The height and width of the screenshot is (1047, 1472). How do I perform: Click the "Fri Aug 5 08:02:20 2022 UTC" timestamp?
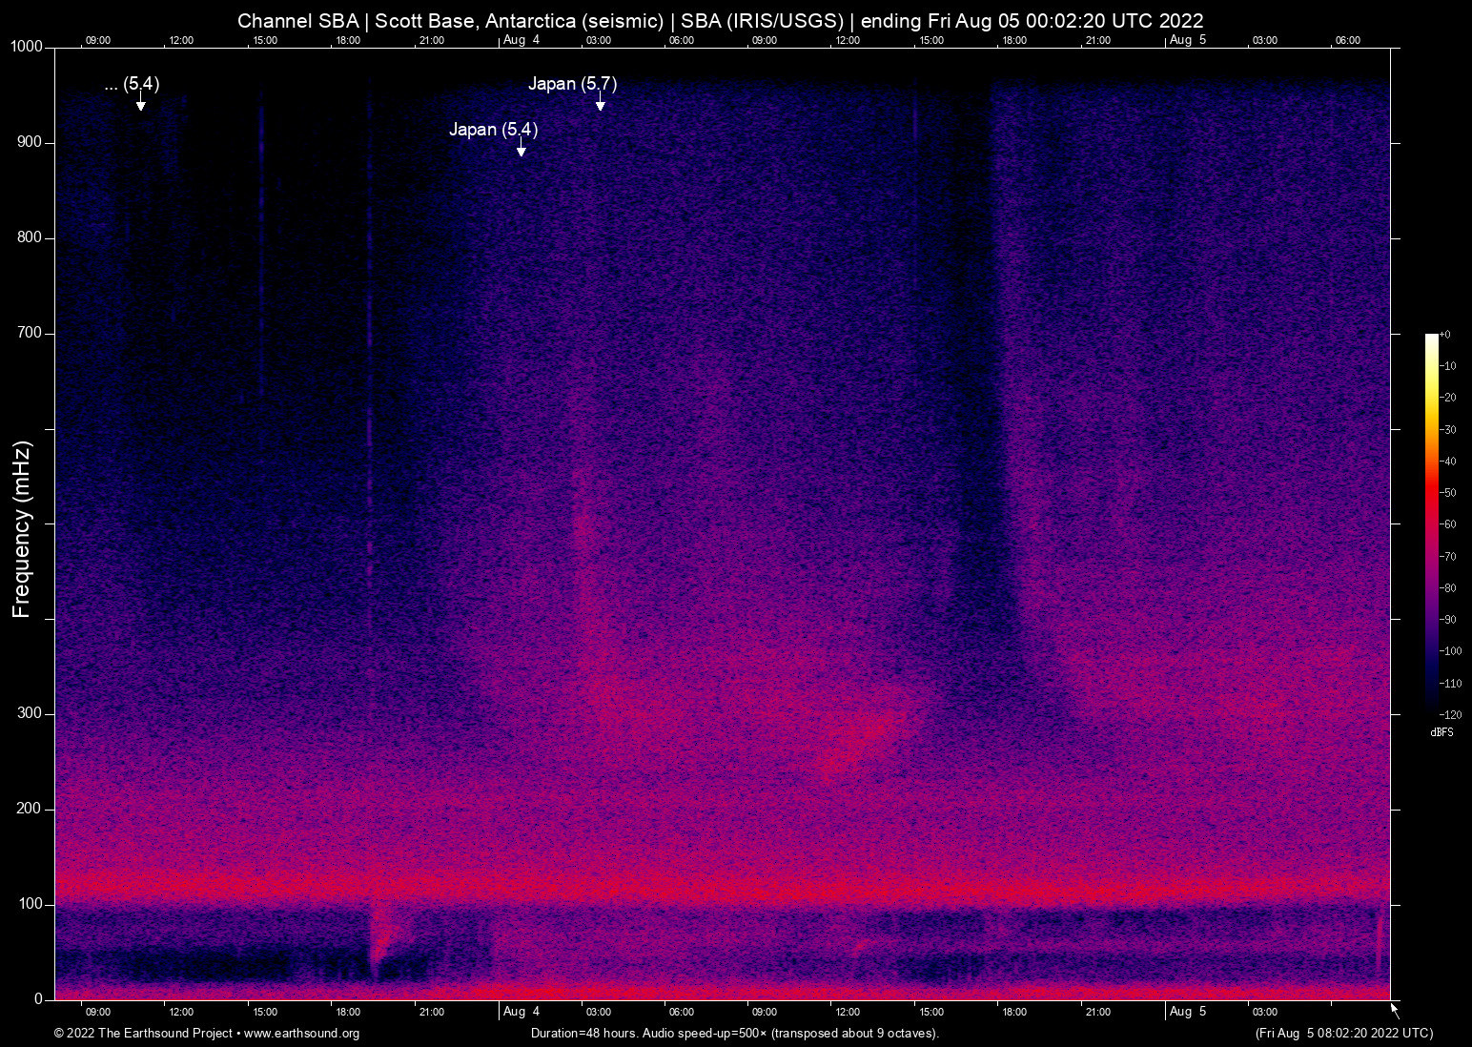point(1343,1034)
